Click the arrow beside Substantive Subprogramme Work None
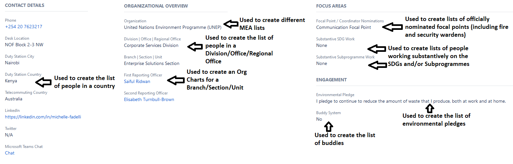 (377, 65)
